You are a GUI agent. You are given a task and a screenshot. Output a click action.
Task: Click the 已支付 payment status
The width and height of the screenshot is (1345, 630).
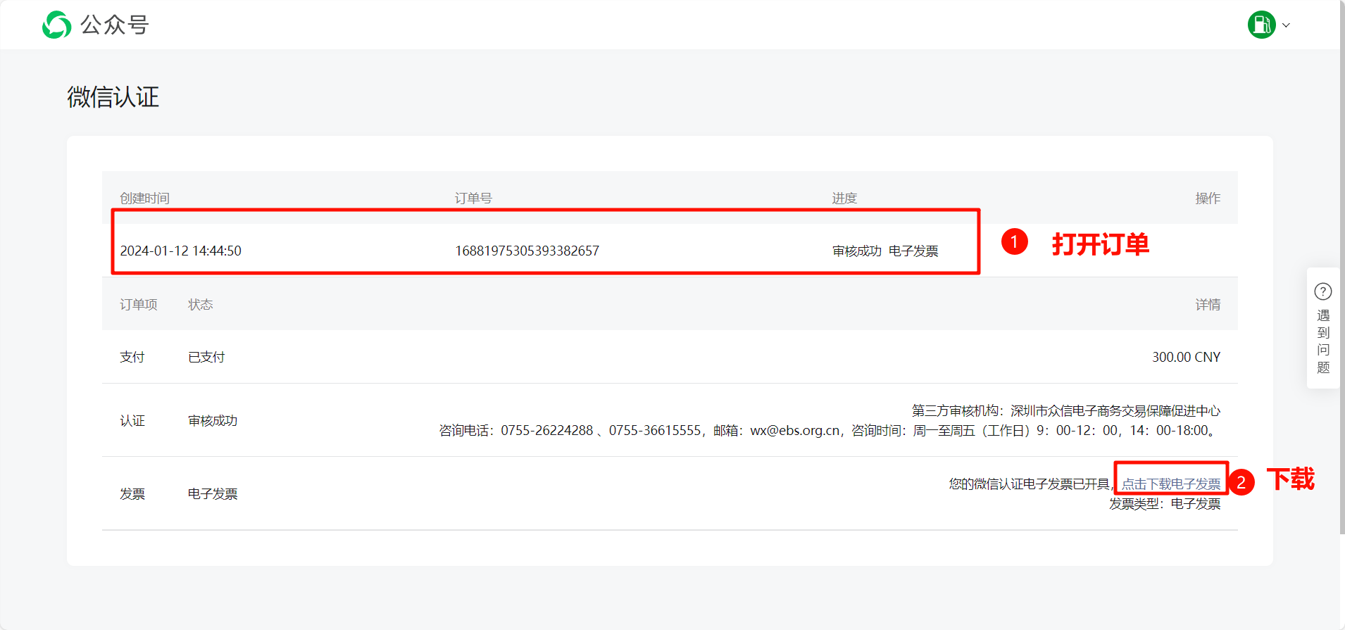206,357
